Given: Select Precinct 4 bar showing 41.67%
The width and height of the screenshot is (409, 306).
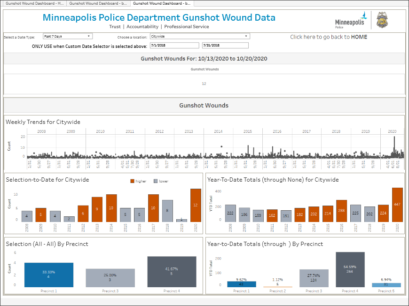Looking at the screenshot, I should (x=172, y=272).
